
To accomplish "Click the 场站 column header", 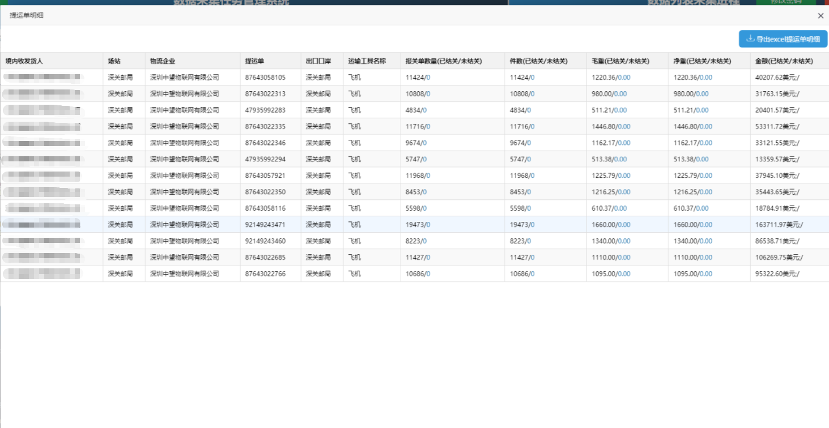I will [x=114, y=61].
